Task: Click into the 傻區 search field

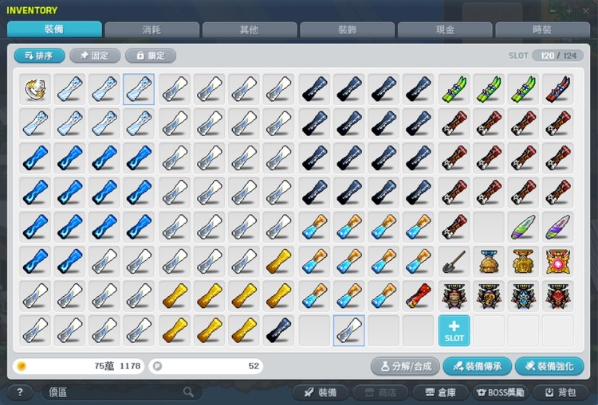Action: pyautogui.click(x=121, y=392)
